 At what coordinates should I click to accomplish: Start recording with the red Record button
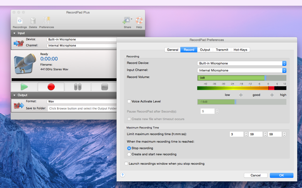tap(51, 87)
